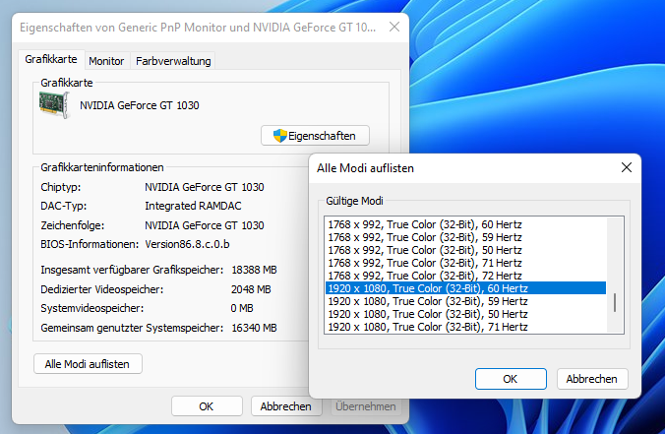Click the 2048 MB dedicated video memory value
The image size is (665, 434).
click(x=251, y=289)
